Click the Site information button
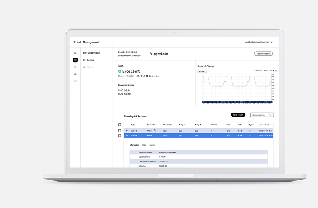 pyautogui.click(x=263, y=54)
